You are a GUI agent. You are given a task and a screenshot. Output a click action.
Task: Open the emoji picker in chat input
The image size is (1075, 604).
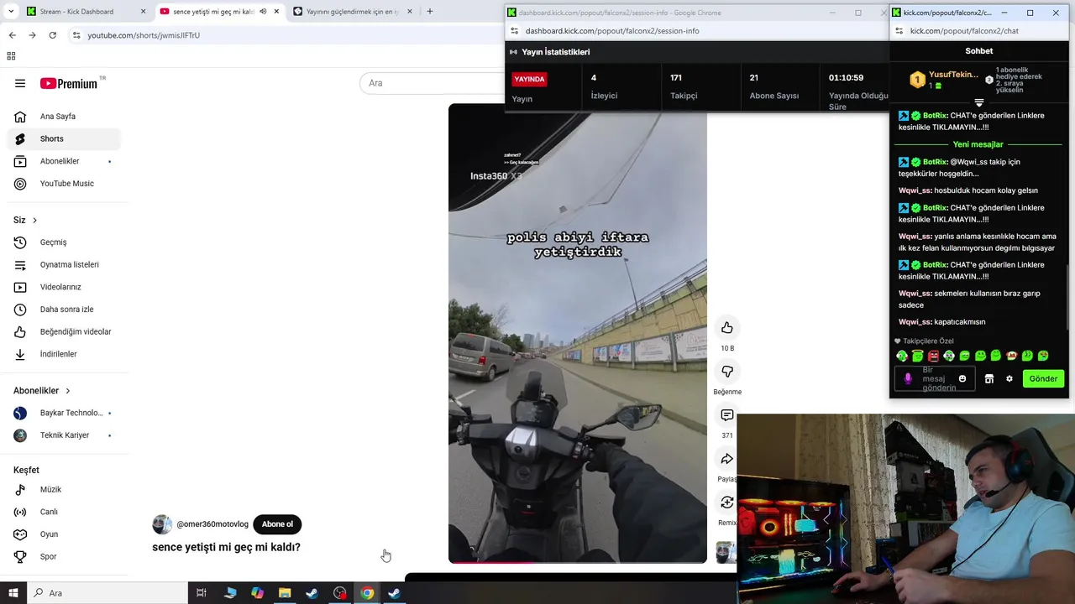[x=962, y=378]
